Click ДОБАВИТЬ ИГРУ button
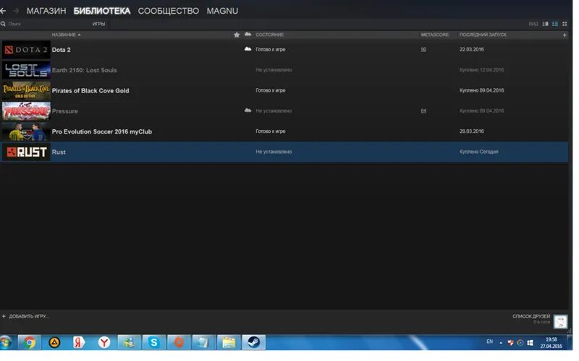The height and width of the screenshot is (361, 579). [x=28, y=316]
